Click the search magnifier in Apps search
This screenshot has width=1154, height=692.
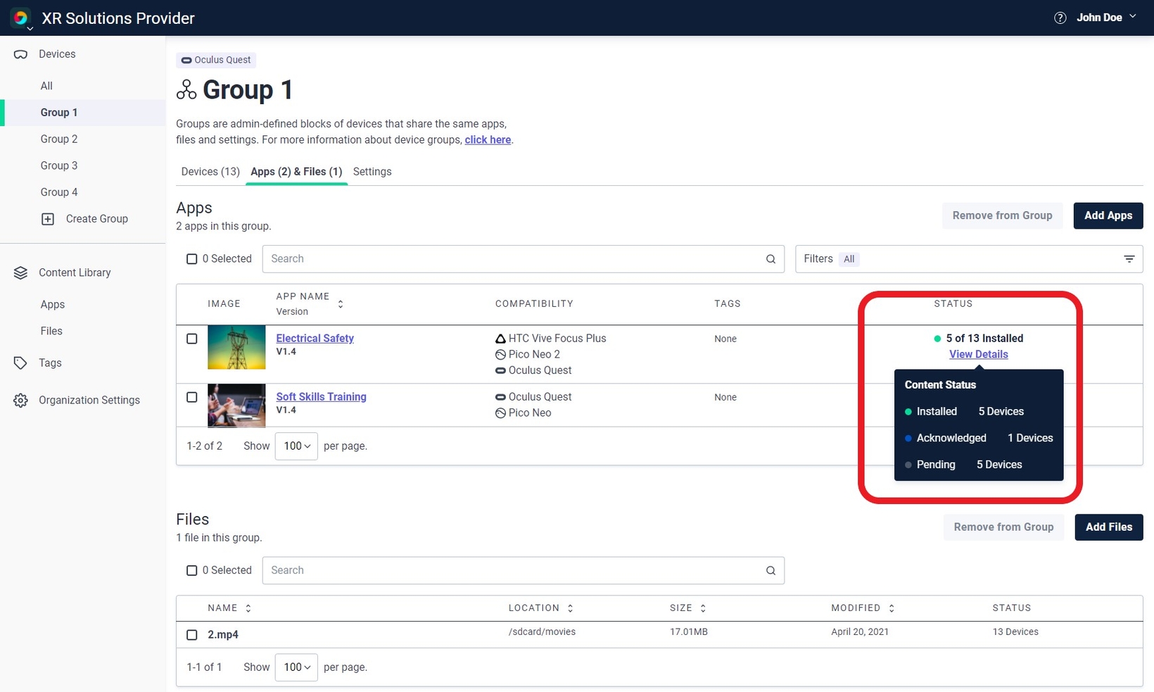tap(771, 259)
